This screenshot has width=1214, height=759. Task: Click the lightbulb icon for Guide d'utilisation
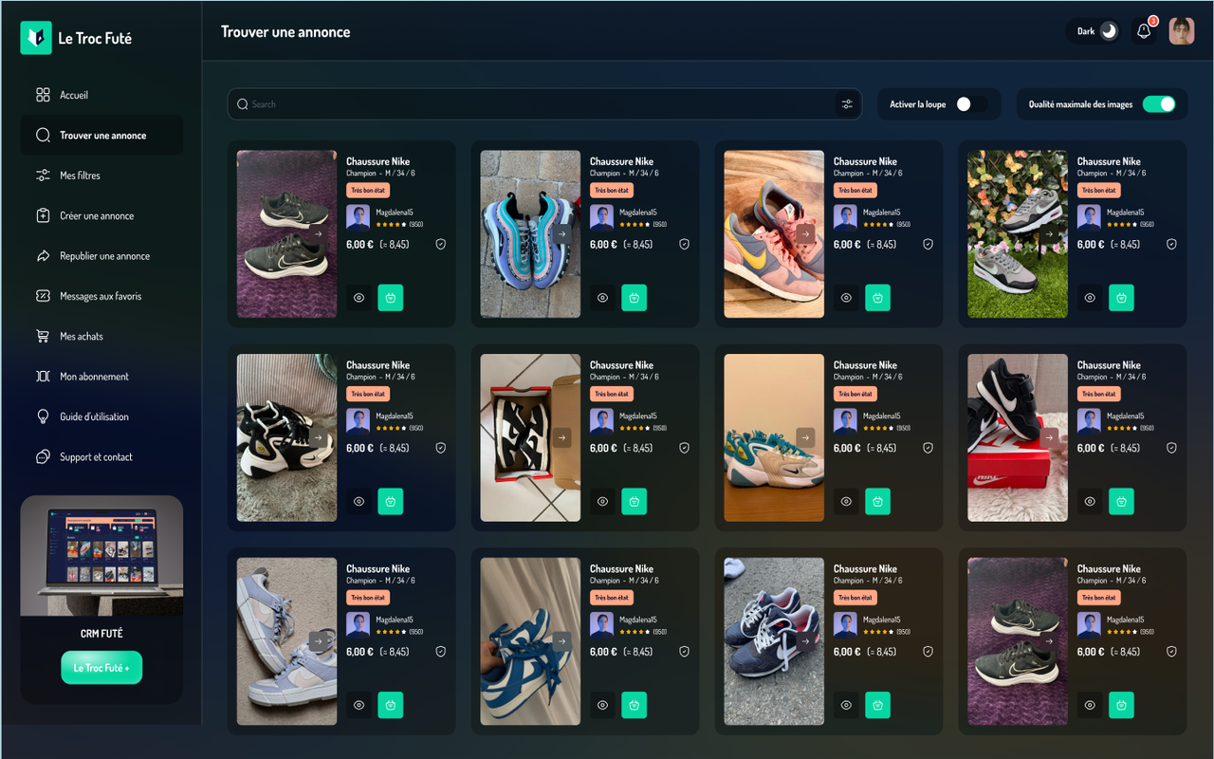pos(43,417)
